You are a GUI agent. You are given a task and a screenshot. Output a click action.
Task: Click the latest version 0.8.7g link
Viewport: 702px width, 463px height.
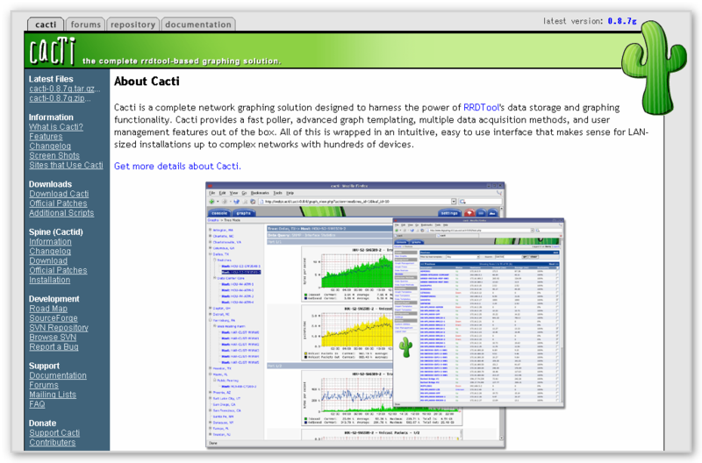tap(622, 21)
